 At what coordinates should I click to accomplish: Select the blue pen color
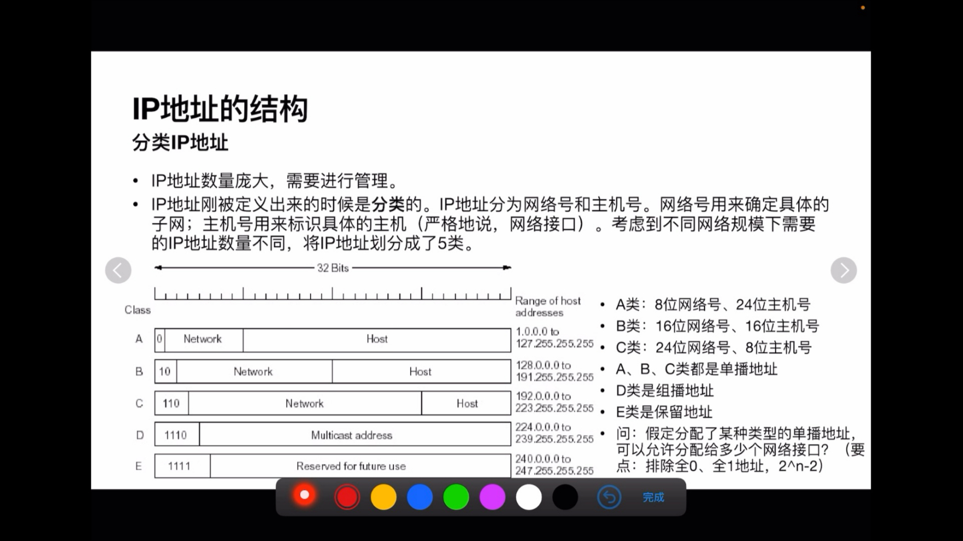point(420,497)
